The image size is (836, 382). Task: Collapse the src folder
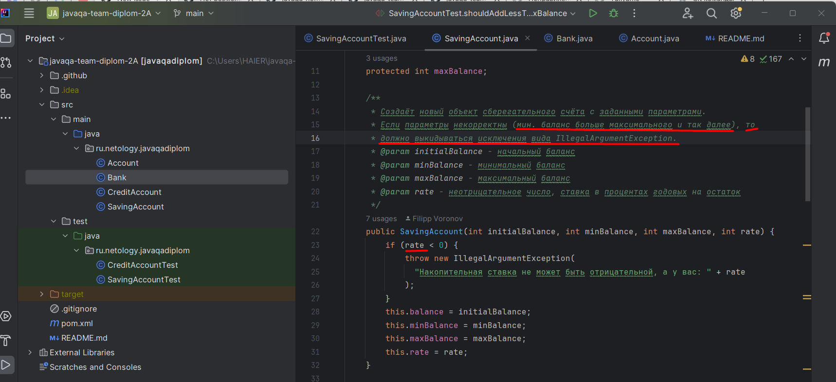pyautogui.click(x=42, y=104)
